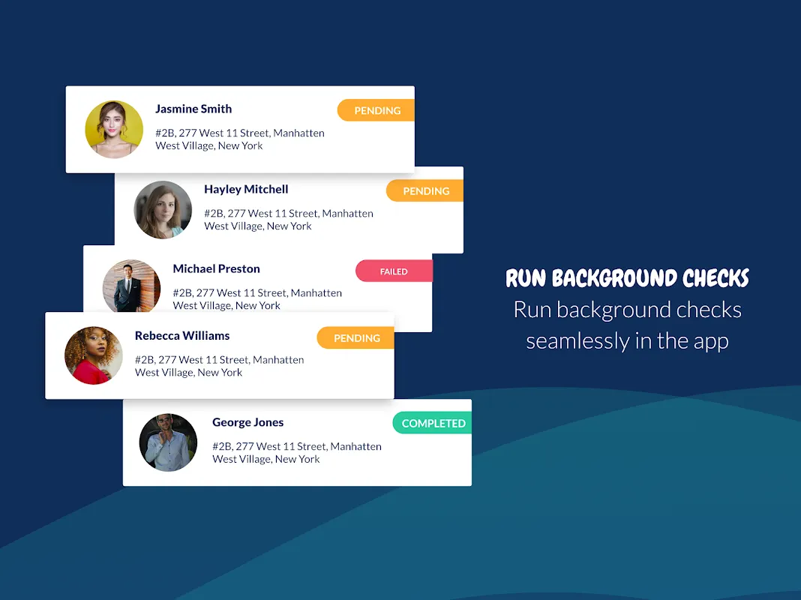Click the address under George Jones
Screen dimensions: 801x600
[296, 453]
